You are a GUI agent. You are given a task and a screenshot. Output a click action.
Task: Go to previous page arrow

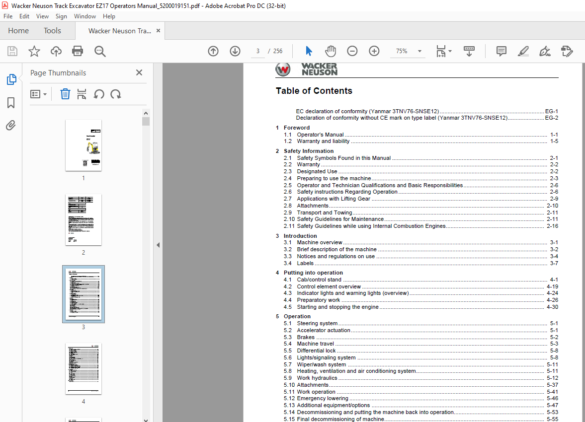(213, 51)
